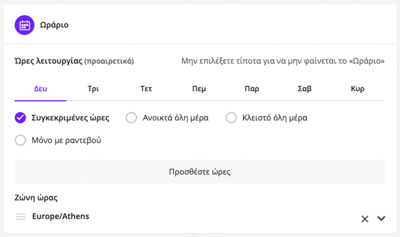Open the Τρι day tab

coord(93,89)
